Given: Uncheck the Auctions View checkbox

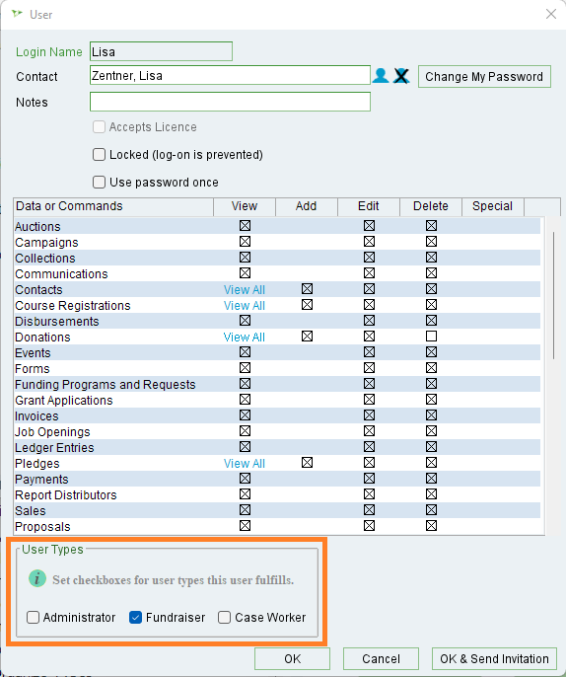Looking at the screenshot, I should pos(245,226).
